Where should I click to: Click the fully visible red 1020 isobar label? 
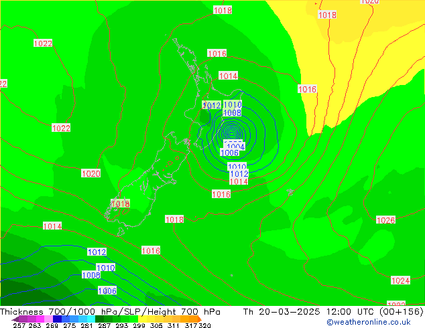[x=90, y=173]
